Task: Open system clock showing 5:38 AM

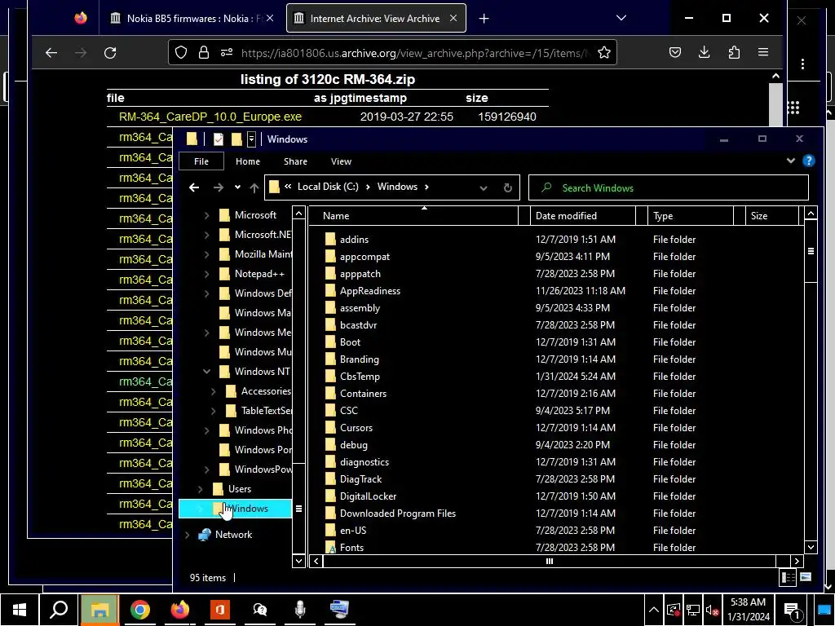Action: 749,610
